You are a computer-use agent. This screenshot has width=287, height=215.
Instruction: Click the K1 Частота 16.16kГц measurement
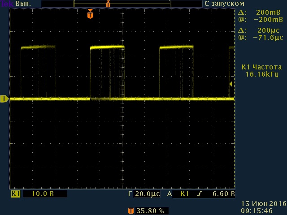pyautogui.click(x=261, y=70)
